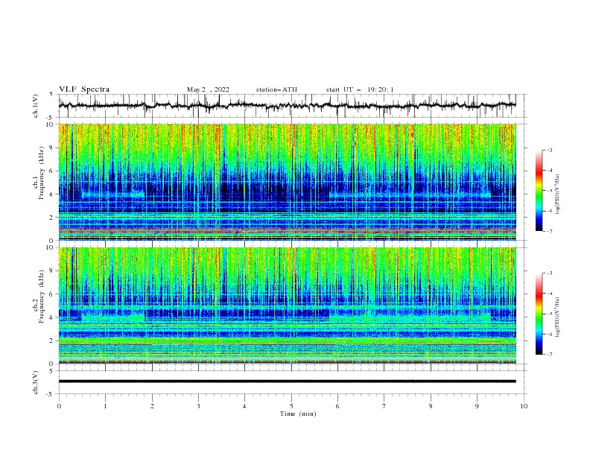The image size is (590, 456).
Task: Click the 'station=ATH' label
Action: 276,89
